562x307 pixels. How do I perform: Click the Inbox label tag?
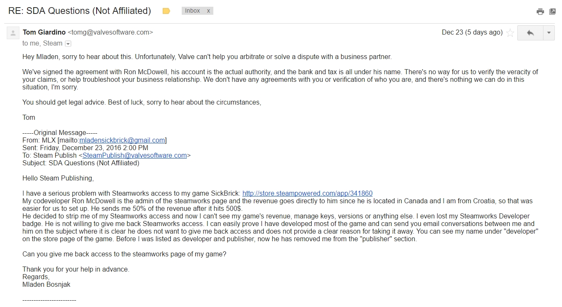(x=193, y=11)
